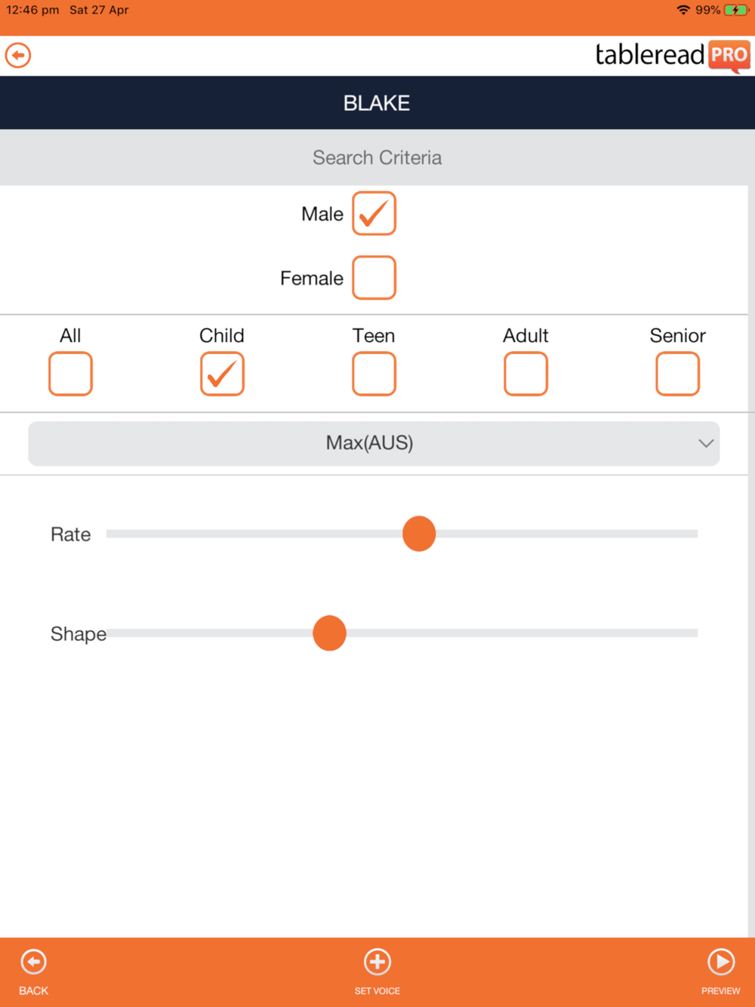This screenshot has width=755, height=1007.
Task: Click the tableread PRO logo
Action: pyautogui.click(x=673, y=56)
